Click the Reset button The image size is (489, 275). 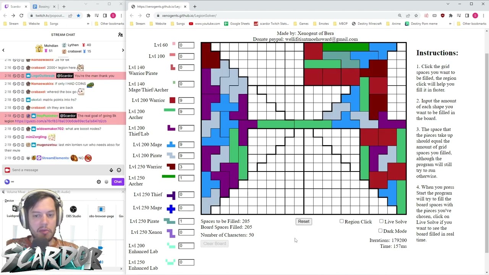point(304,222)
